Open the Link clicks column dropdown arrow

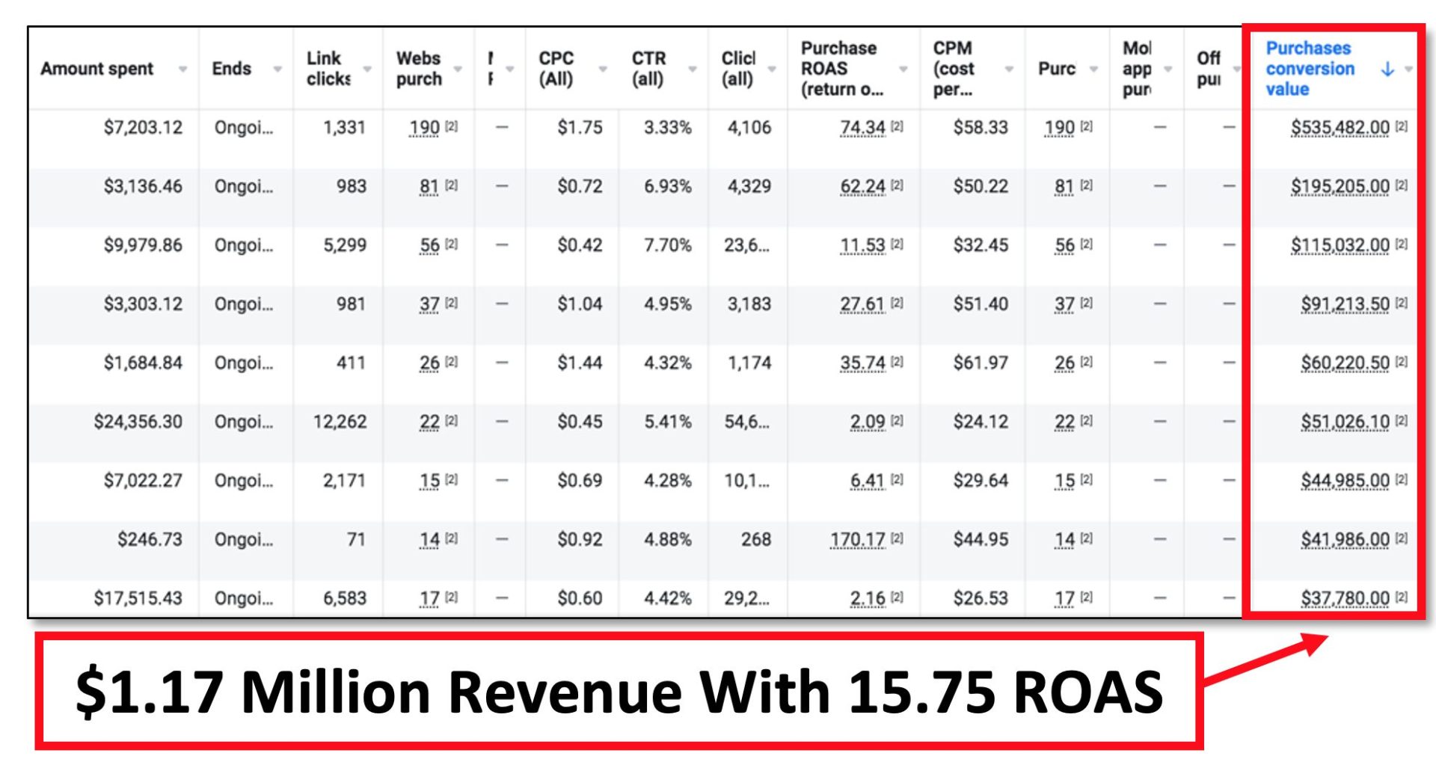point(367,69)
